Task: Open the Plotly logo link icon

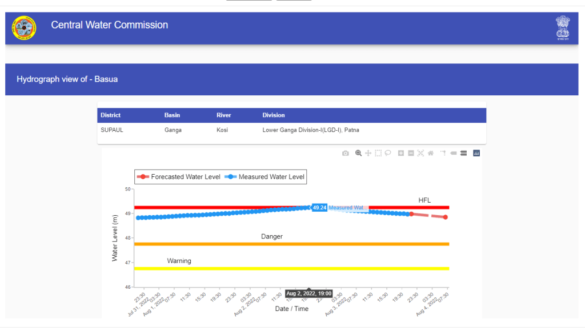Action: coord(476,153)
